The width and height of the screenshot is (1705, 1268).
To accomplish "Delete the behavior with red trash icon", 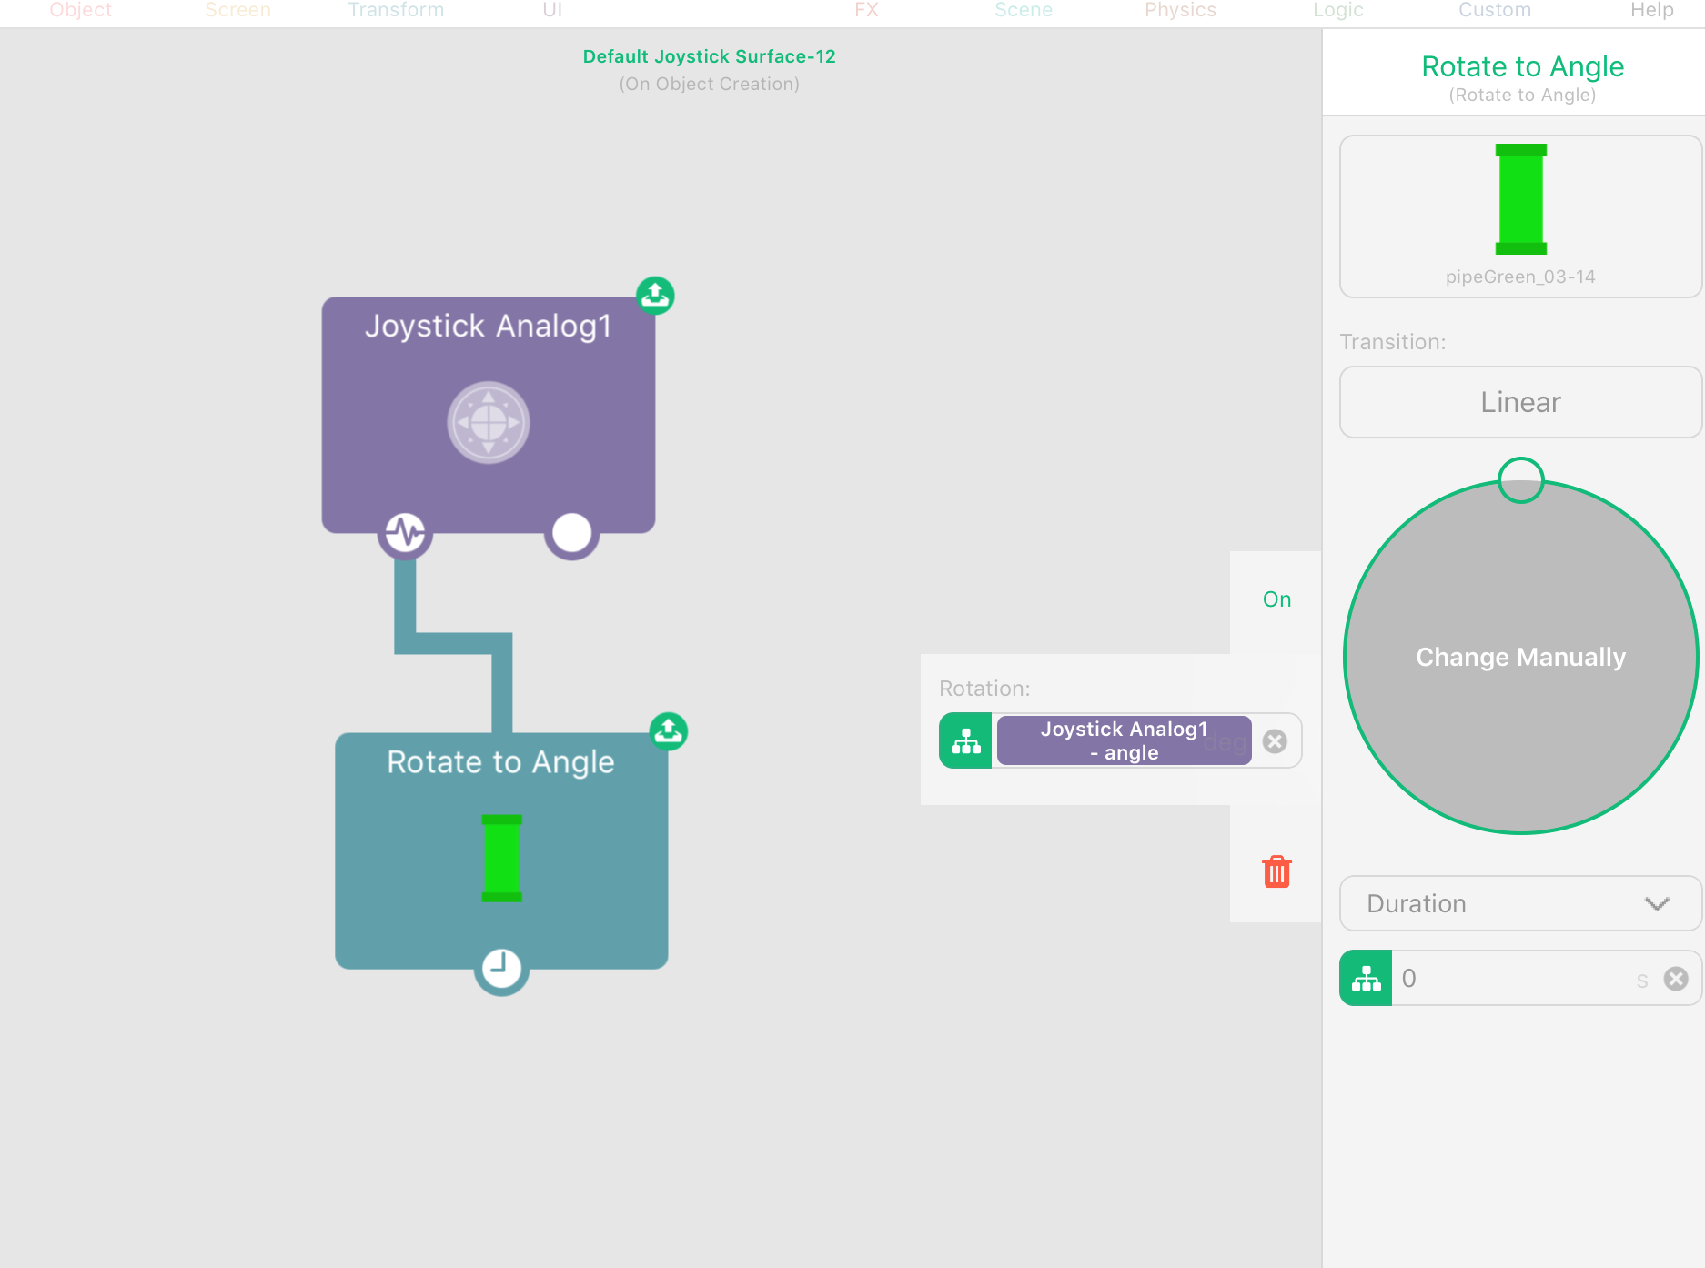I will pos(1276,871).
